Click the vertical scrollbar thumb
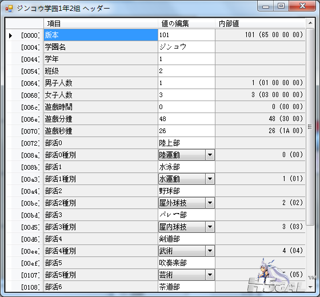Screen dimensions: 320x297 [310, 127]
